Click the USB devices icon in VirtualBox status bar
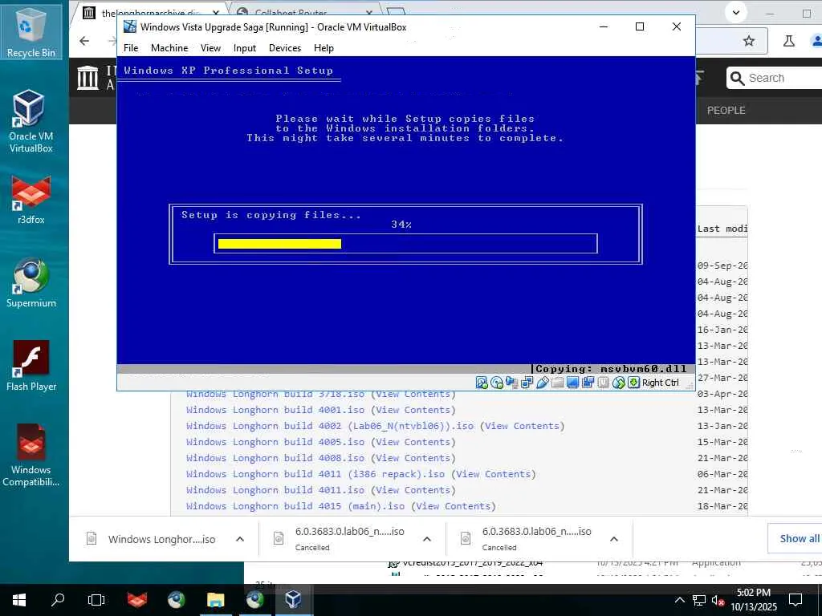Image resolution: width=822 pixels, height=616 pixels. (543, 383)
